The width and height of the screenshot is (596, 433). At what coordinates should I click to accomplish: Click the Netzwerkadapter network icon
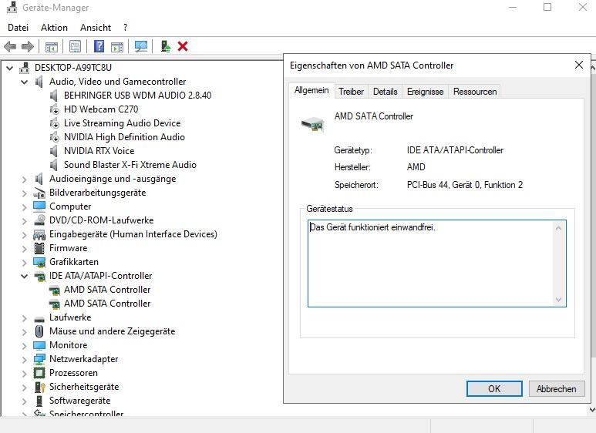point(39,359)
